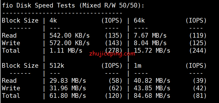
Task: Click the 512k column header label
Action: [57, 66]
